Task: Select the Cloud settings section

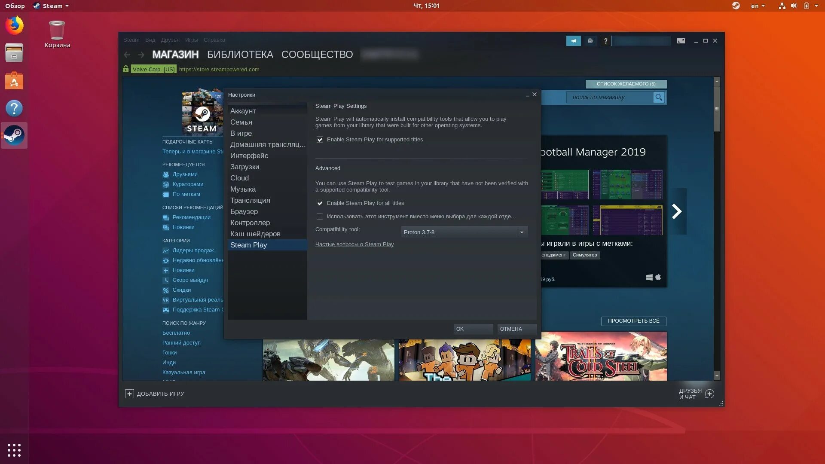Action: (x=239, y=178)
